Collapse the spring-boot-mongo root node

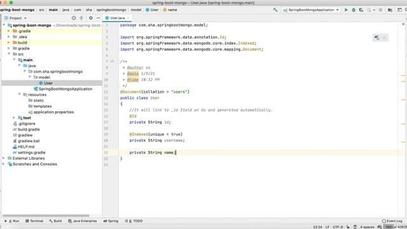4,25
